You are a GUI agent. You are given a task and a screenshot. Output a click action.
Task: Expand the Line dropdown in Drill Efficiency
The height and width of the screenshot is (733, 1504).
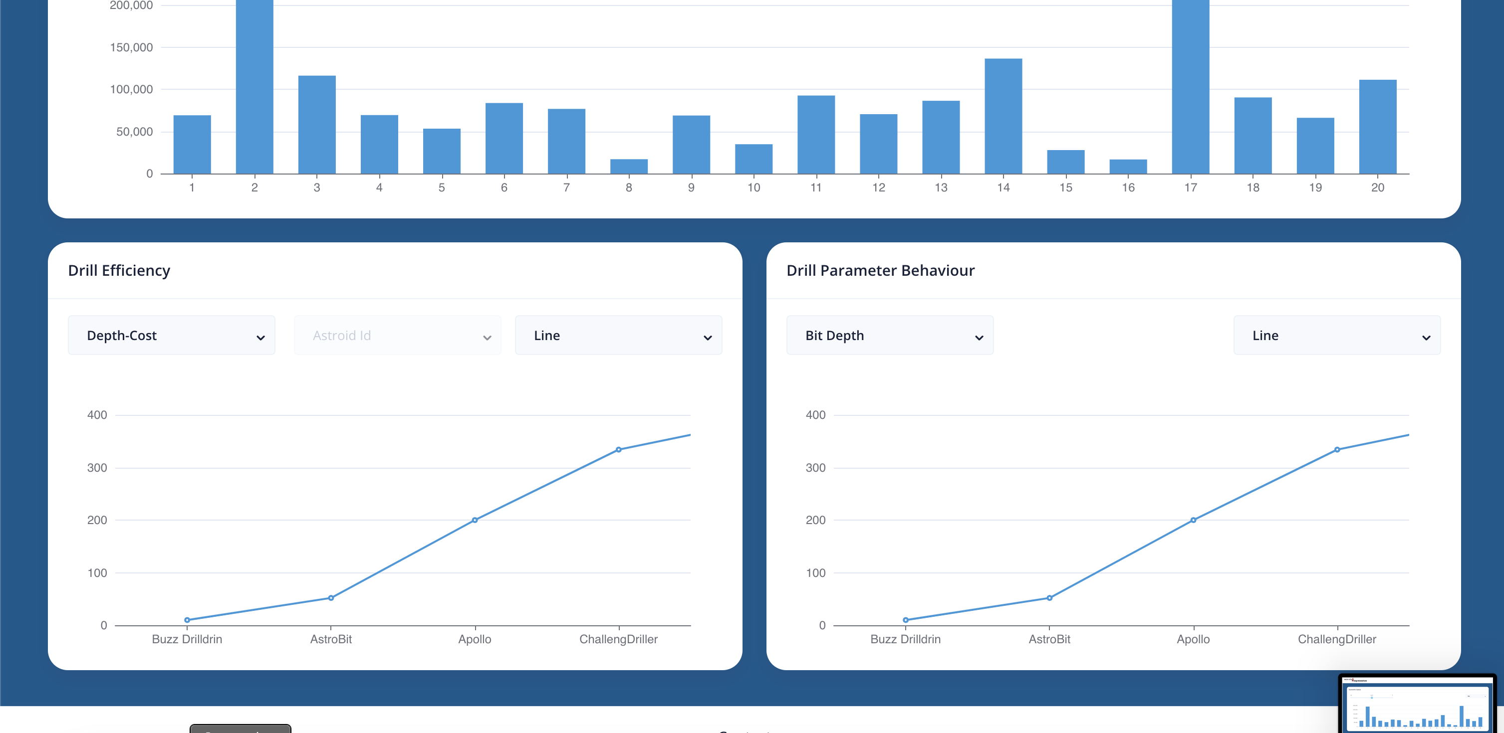point(618,336)
